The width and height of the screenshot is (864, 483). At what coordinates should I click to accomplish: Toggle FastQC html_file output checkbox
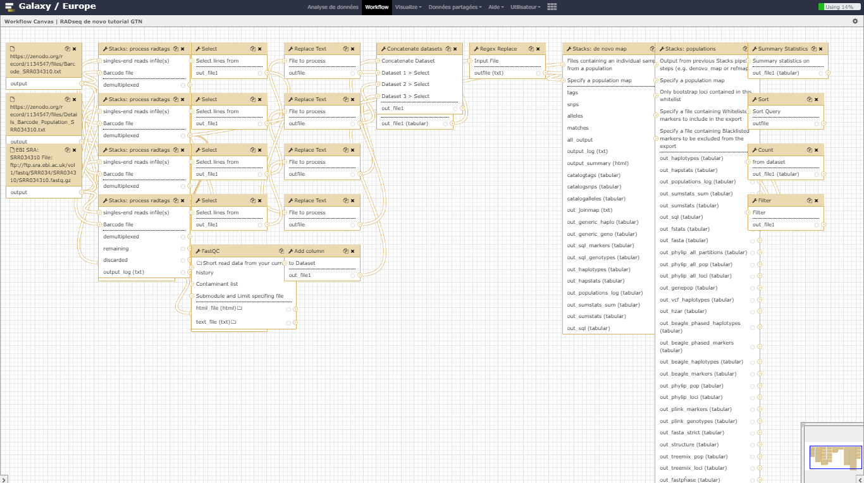288,309
